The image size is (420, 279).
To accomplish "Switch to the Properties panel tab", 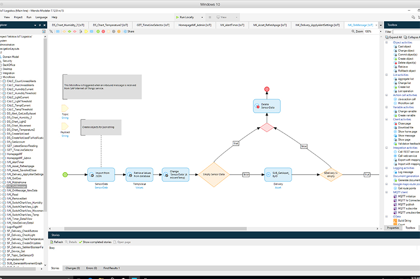I will [393, 228].
